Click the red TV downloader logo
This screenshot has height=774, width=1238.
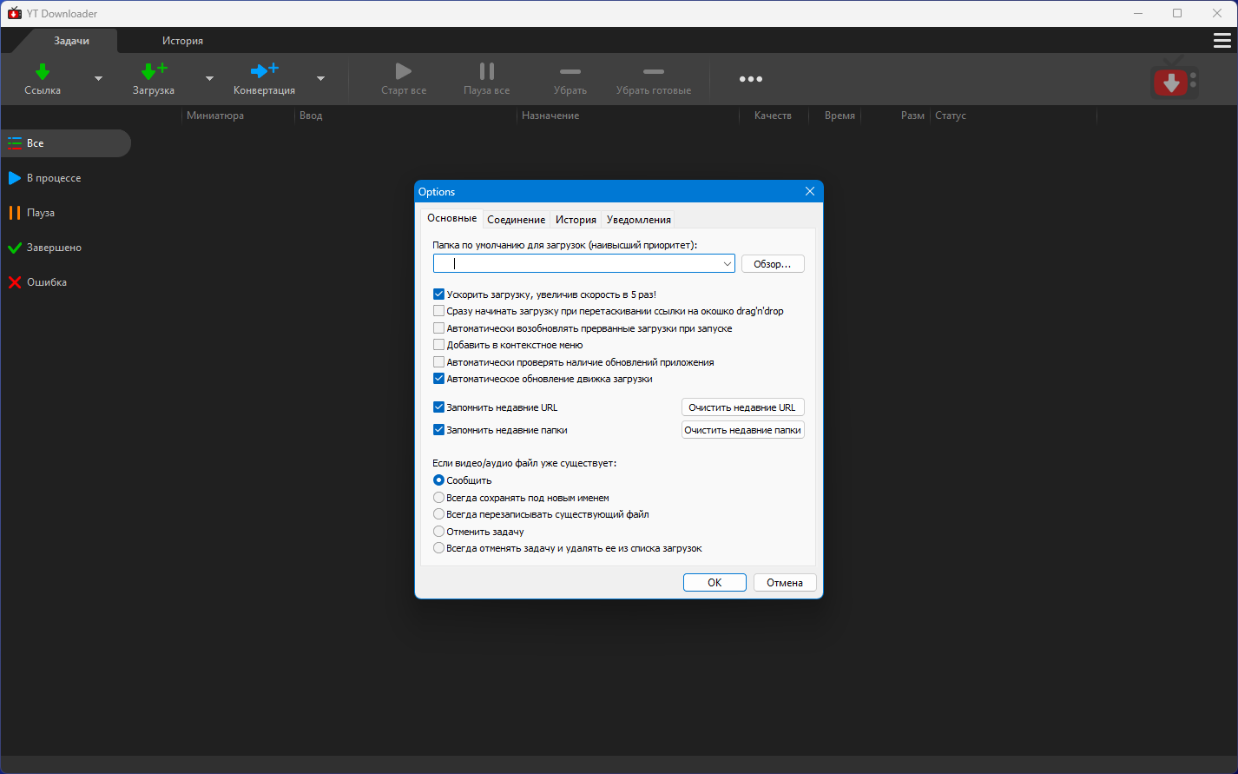[x=1174, y=79]
